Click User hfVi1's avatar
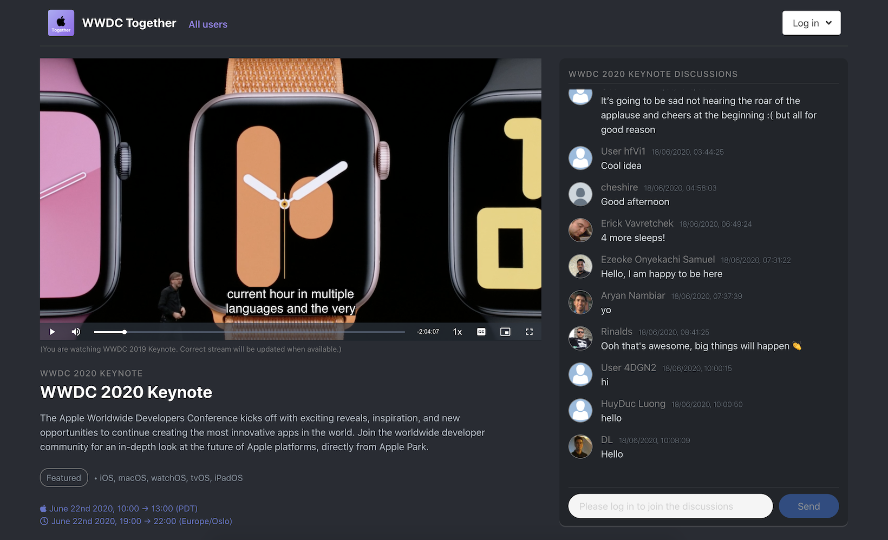 tap(580, 158)
